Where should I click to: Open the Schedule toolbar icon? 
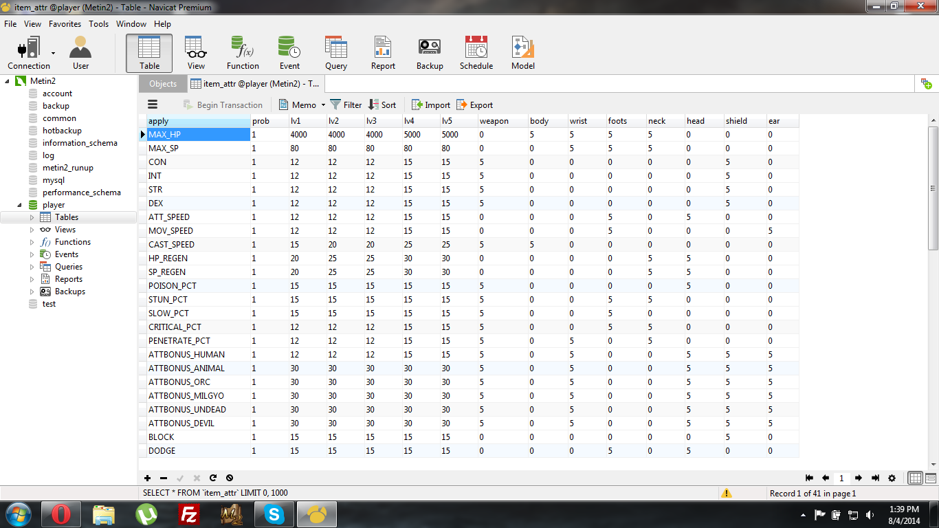pos(476,54)
